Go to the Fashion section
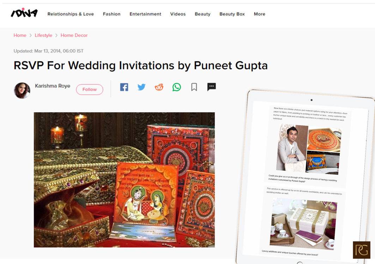375x264 pixels. (x=112, y=14)
